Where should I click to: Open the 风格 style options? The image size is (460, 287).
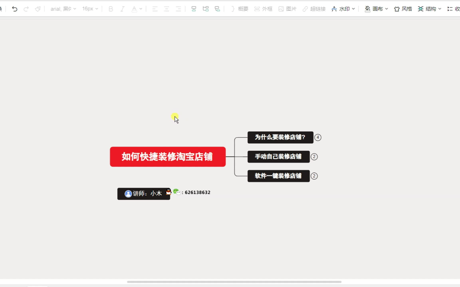[x=403, y=9]
